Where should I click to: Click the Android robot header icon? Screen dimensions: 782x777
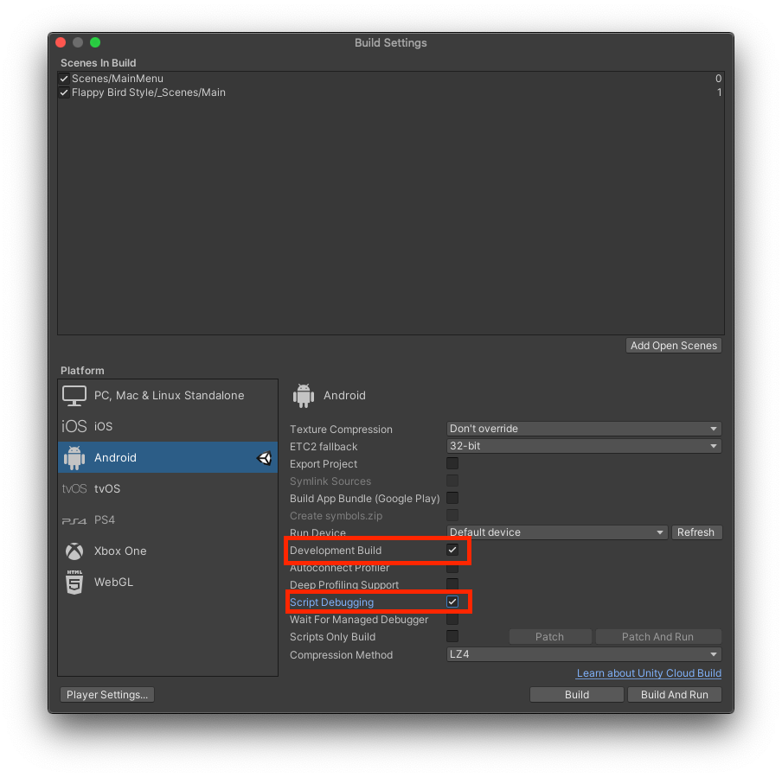click(304, 395)
